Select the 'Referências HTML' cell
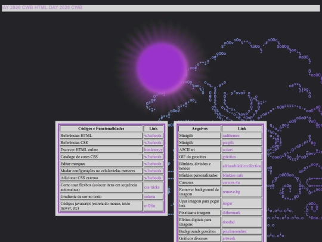 (101, 136)
